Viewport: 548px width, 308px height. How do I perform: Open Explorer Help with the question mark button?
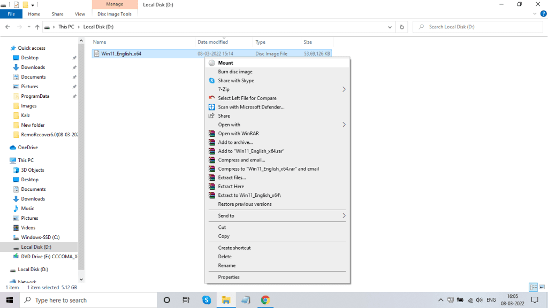pos(544,14)
